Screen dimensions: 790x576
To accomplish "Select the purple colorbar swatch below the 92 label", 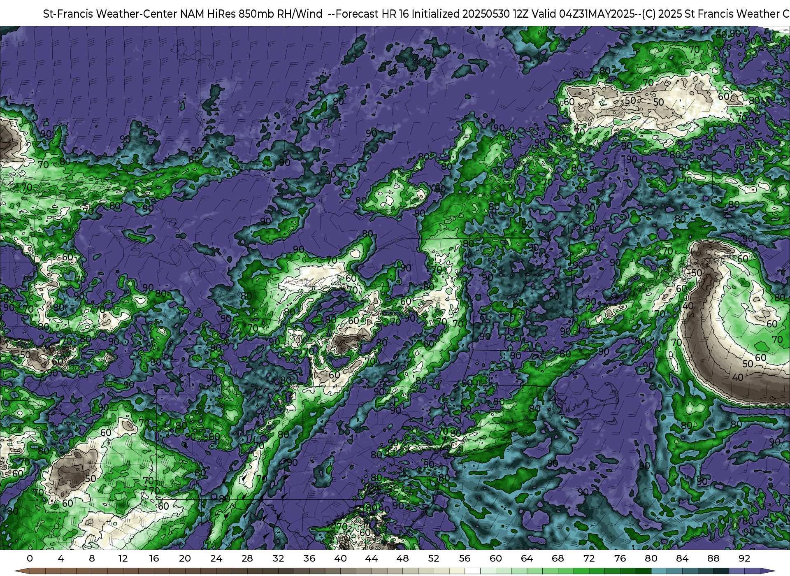I will coord(752,571).
